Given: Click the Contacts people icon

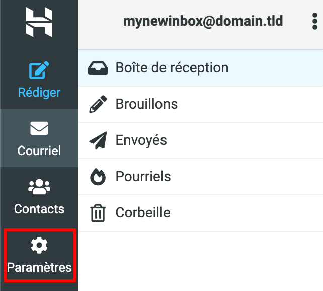Looking at the screenshot, I should (x=39, y=187).
